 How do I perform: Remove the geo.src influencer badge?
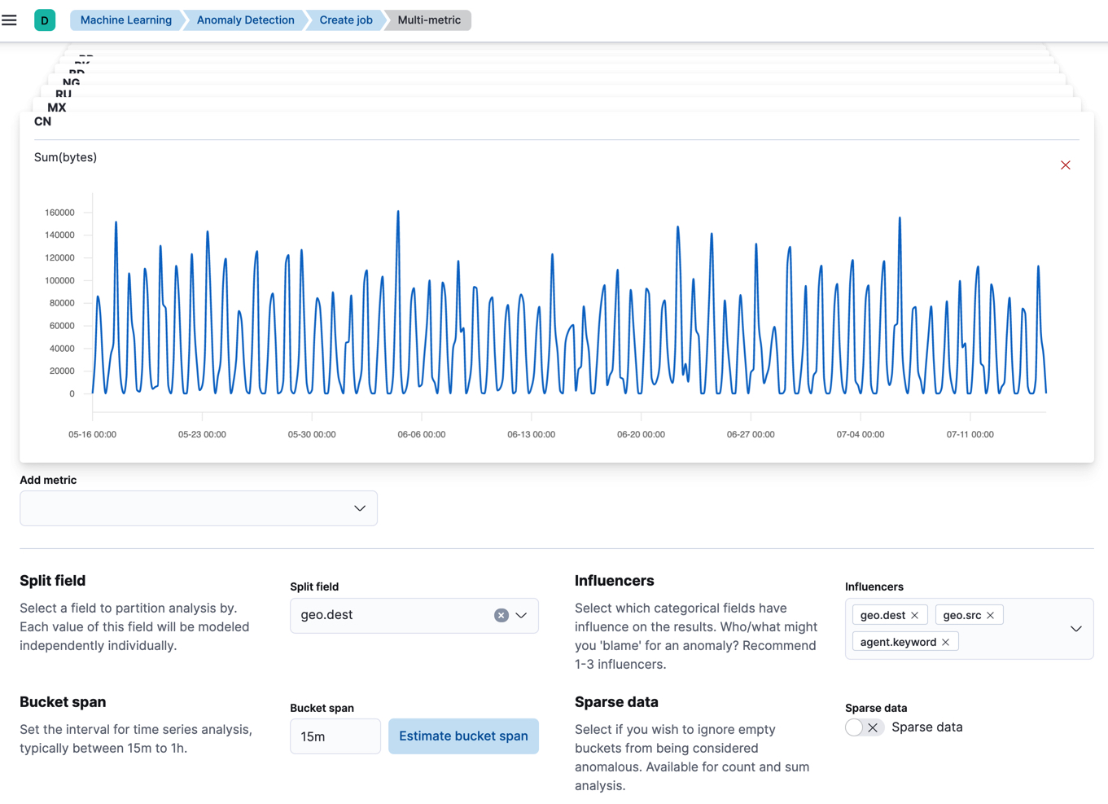991,614
